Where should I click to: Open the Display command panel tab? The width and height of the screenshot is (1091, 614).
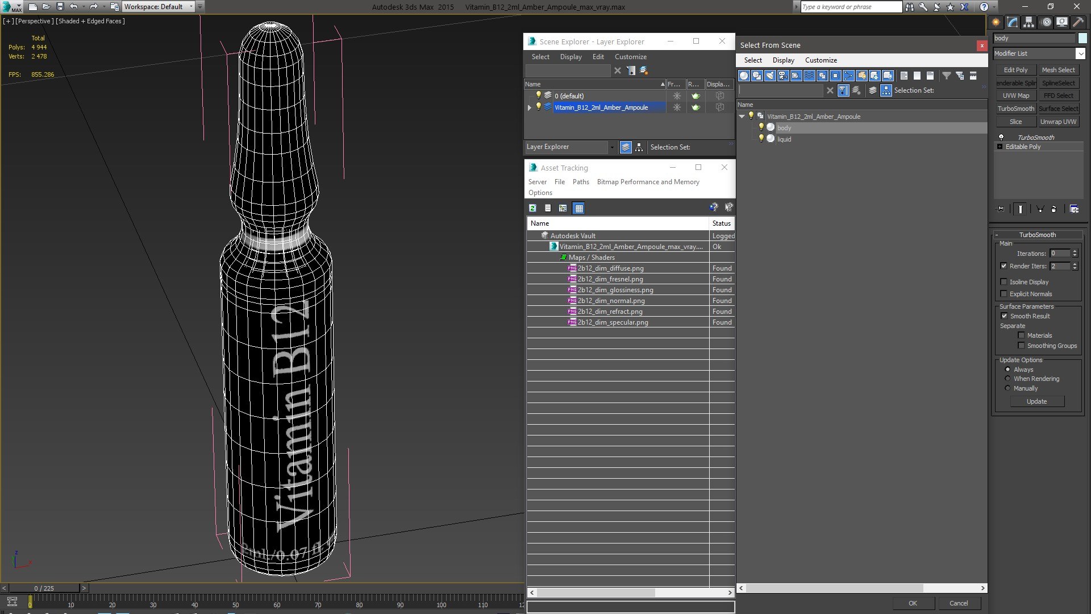(x=1062, y=22)
